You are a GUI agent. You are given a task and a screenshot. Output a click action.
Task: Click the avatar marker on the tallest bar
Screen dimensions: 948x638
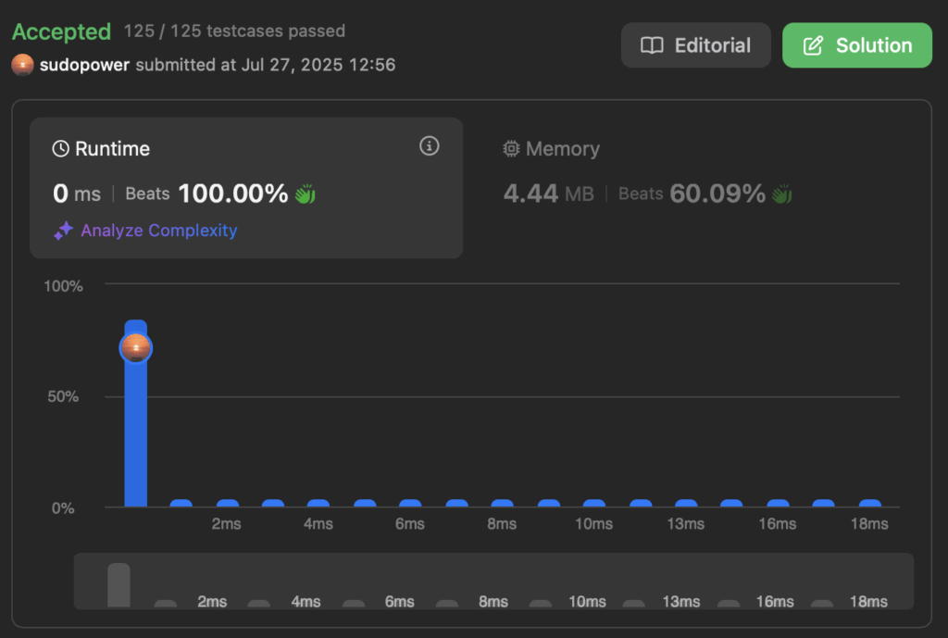pyautogui.click(x=135, y=348)
